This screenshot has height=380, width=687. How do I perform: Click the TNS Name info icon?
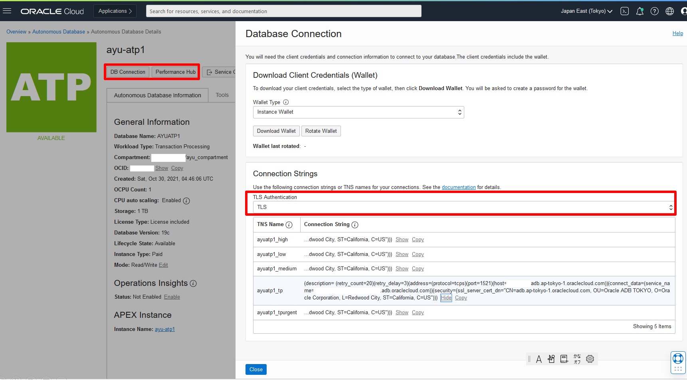coord(289,224)
